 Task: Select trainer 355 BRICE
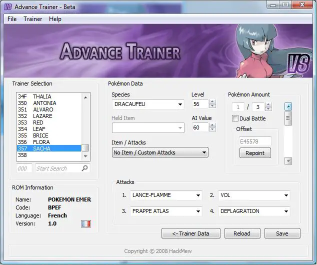[x=49, y=135]
